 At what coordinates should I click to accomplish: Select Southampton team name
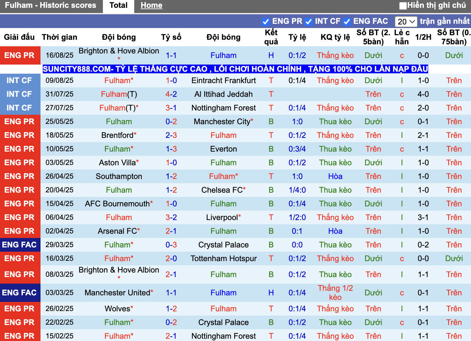coord(119,176)
